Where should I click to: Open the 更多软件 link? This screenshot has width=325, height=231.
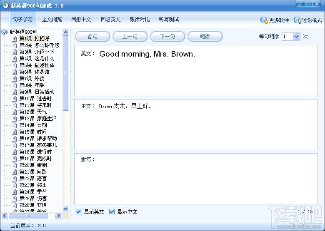point(279,20)
